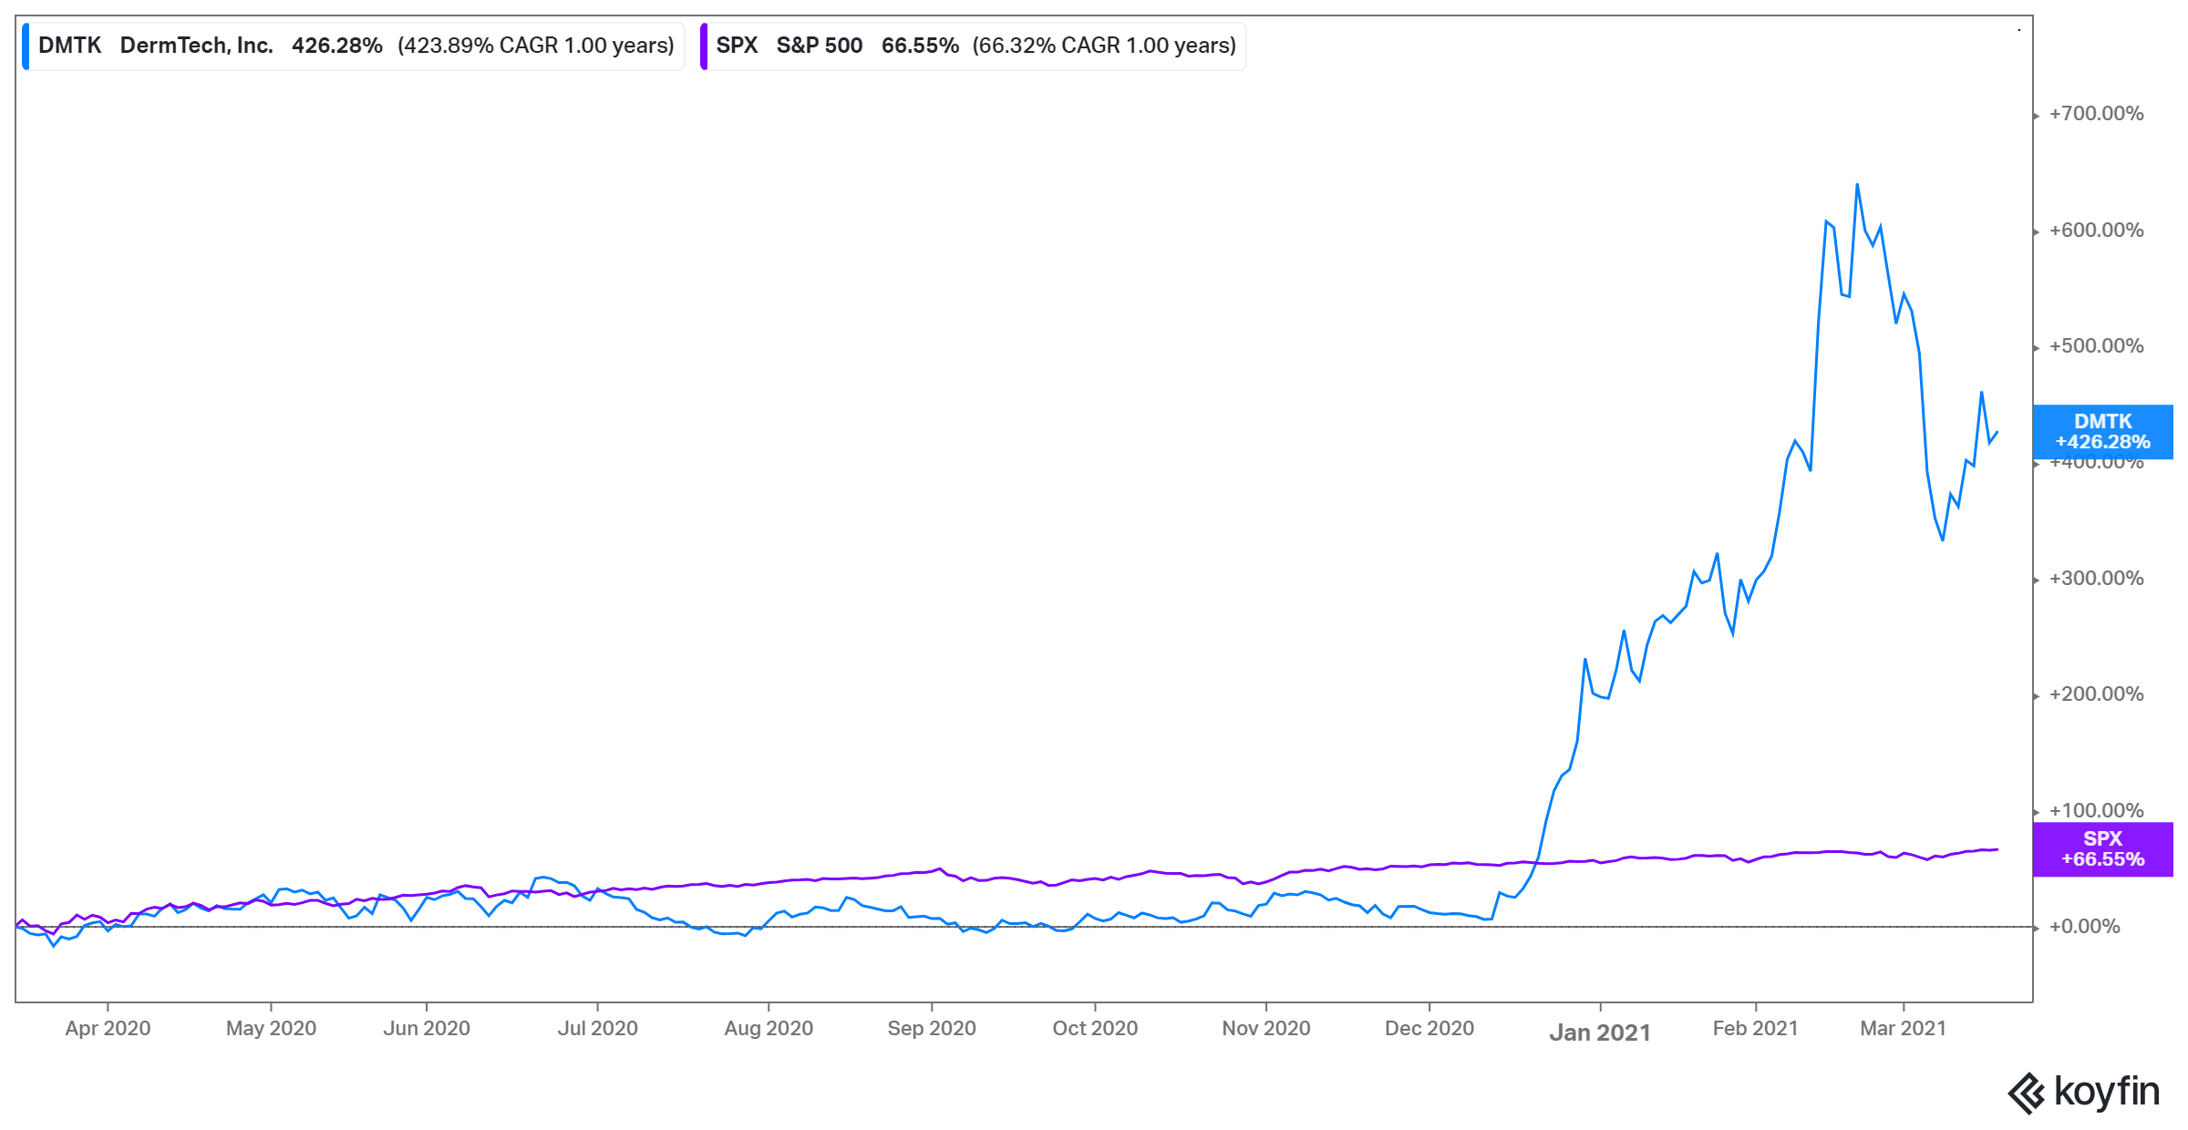2188x1130 pixels.
Task: Click the Sep 2020 date label
Action: [932, 1028]
